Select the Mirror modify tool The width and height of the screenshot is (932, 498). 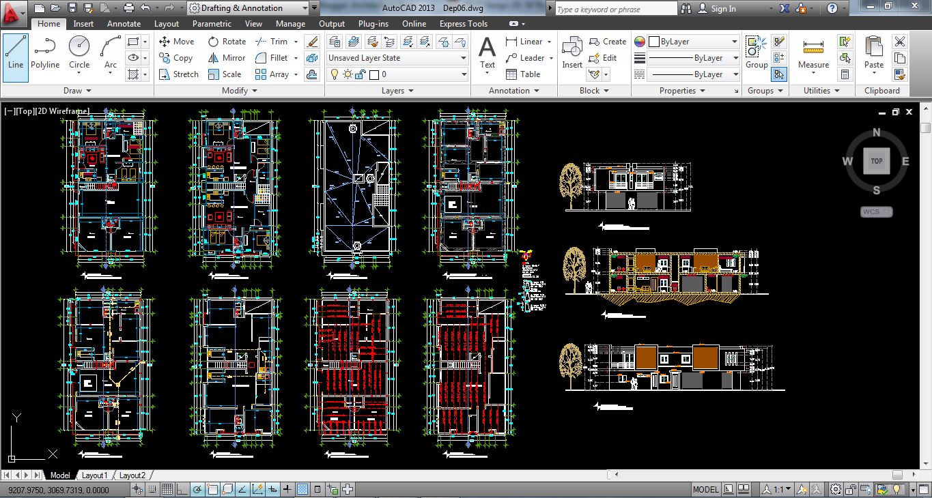pyautogui.click(x=227, y=58)
